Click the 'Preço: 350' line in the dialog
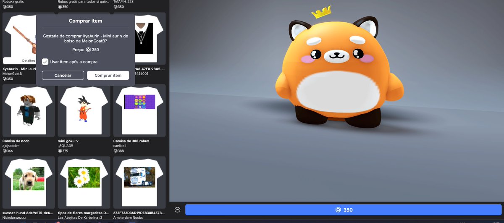The width and height of the screenshot is (504, 223). (x=86, y=50)
